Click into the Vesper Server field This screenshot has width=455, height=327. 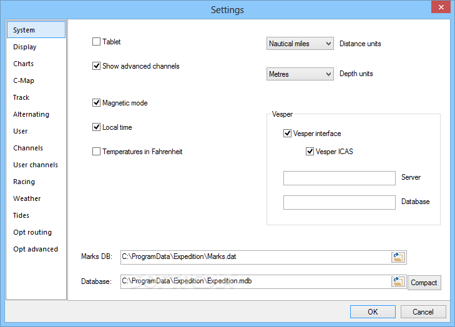[x=339, y=178]
